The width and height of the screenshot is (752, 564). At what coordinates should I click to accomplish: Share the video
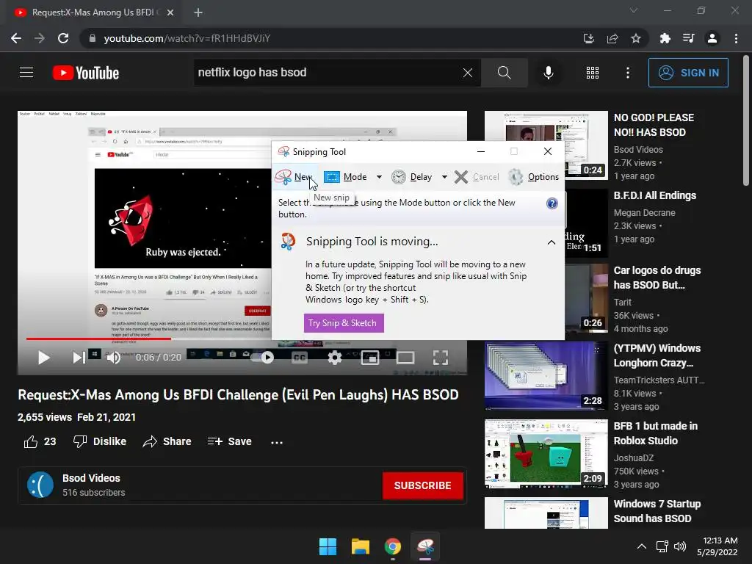167,441
